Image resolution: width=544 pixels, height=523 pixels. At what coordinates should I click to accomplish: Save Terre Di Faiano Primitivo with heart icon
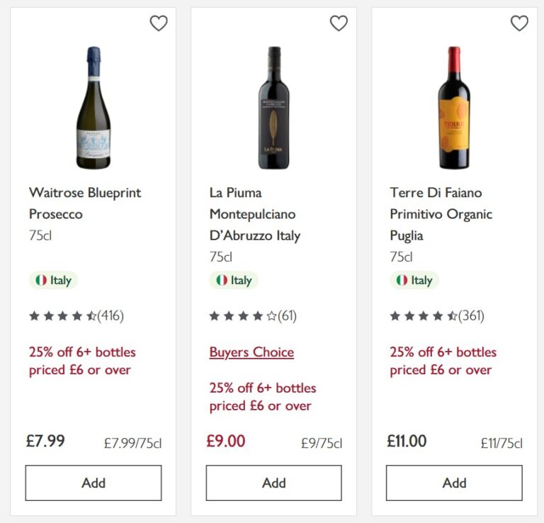[x=519, y=23]
